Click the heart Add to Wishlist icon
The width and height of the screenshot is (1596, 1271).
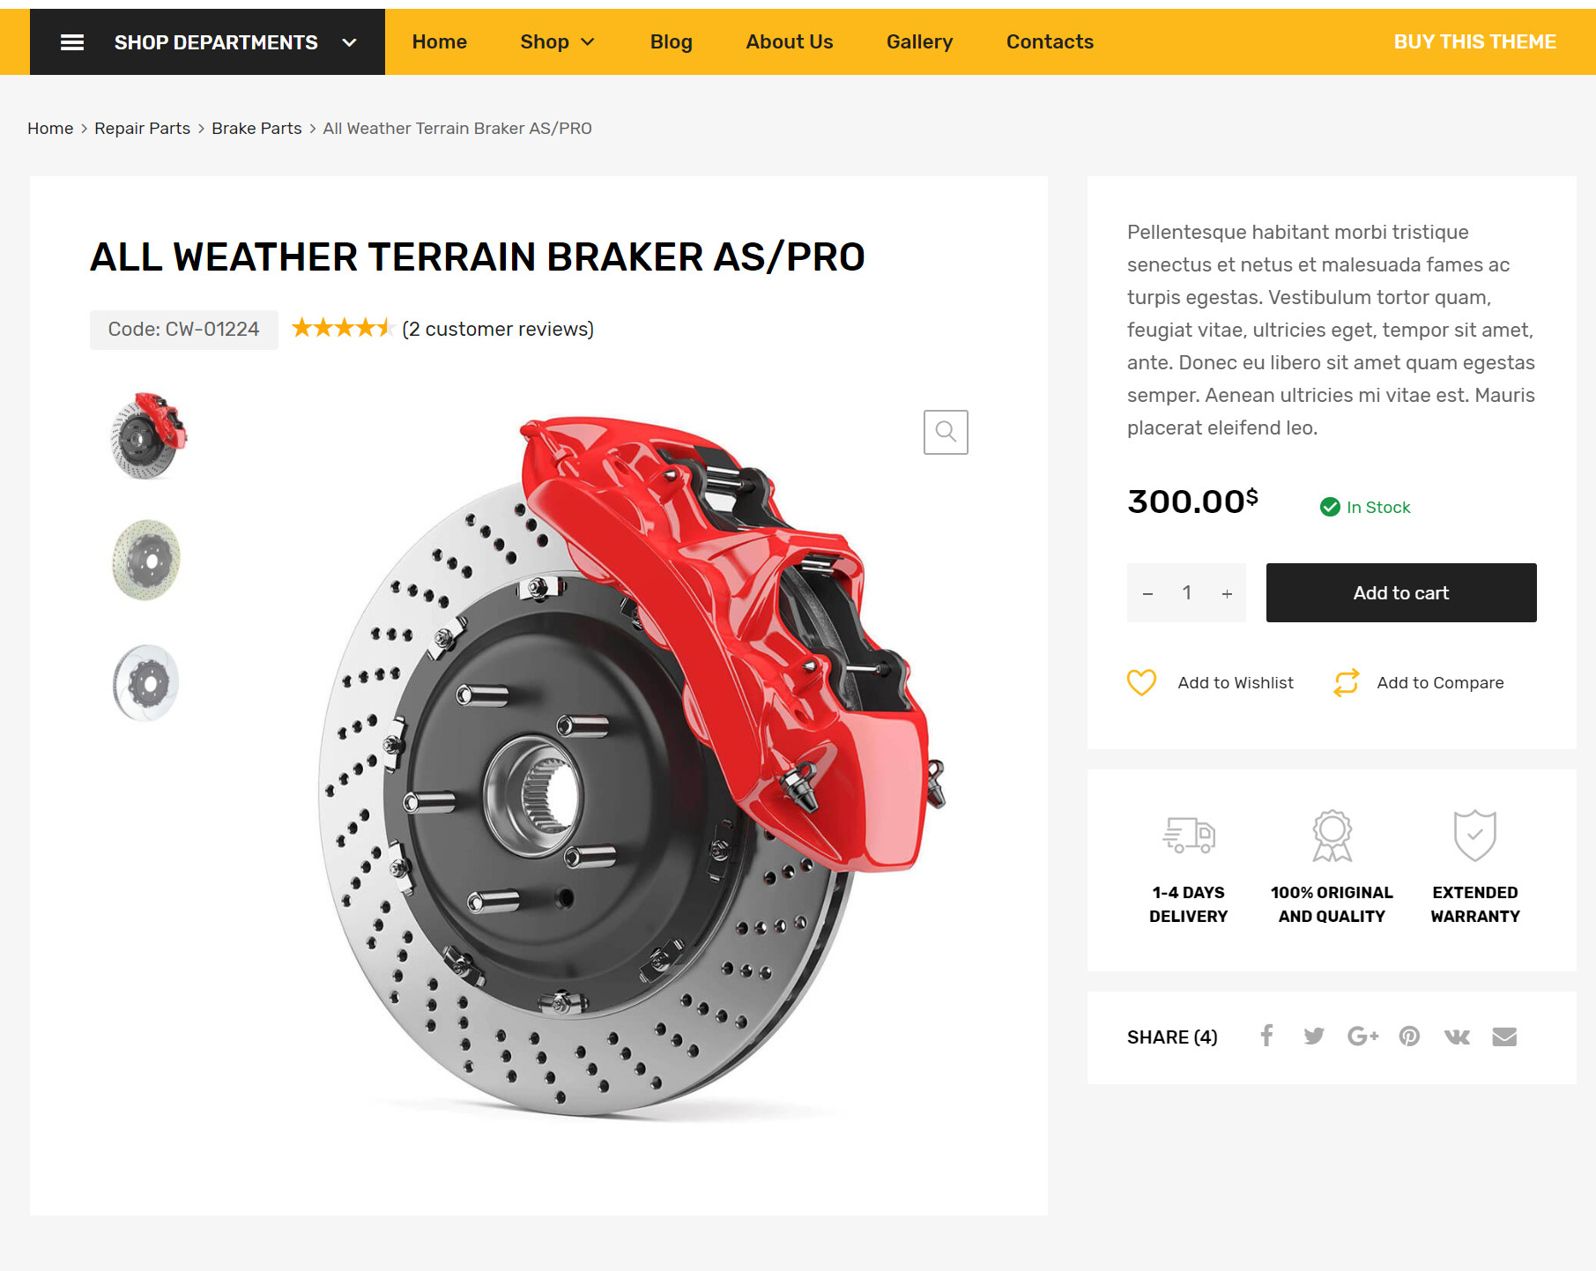pos(1141,682)
